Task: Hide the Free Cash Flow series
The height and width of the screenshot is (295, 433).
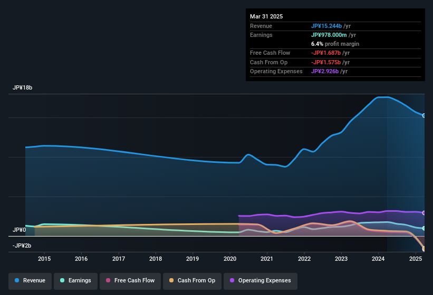Action: point(130,281)
